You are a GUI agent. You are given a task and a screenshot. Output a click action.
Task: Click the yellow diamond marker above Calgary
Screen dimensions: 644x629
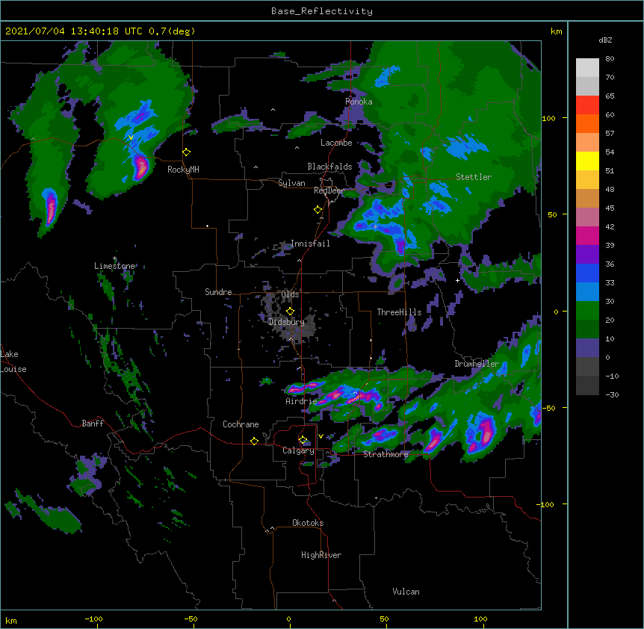pos(303,440)
